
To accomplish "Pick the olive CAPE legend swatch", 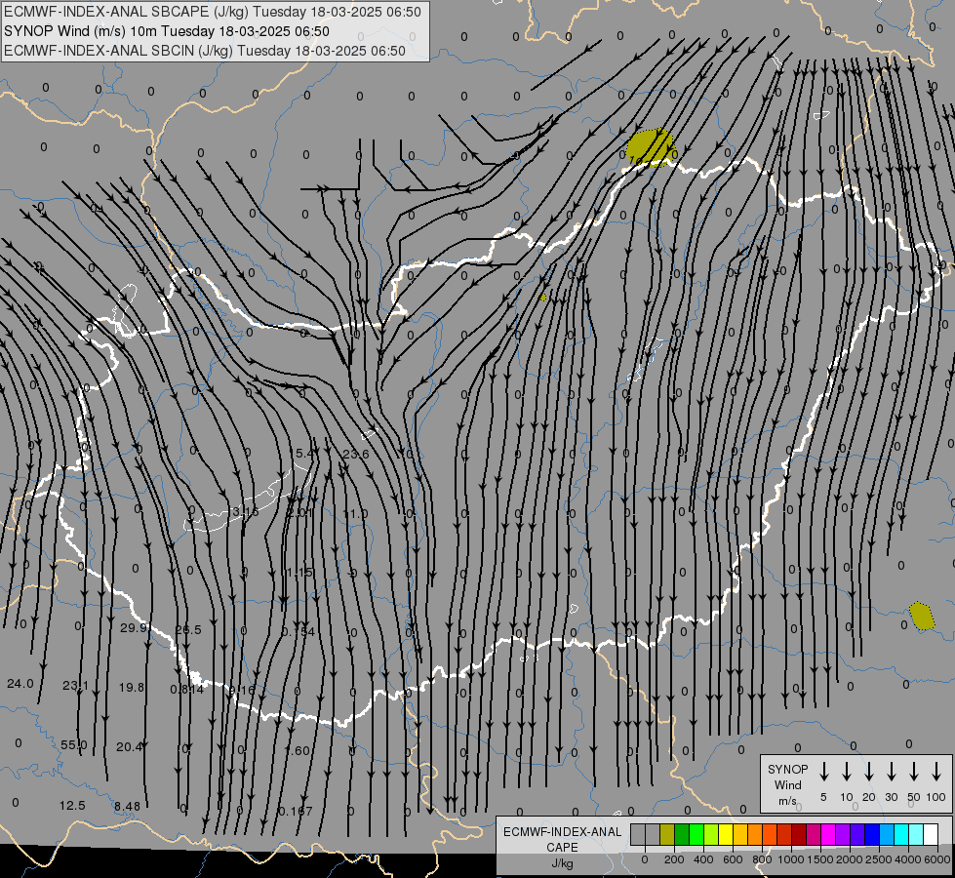I will (667, 834).
